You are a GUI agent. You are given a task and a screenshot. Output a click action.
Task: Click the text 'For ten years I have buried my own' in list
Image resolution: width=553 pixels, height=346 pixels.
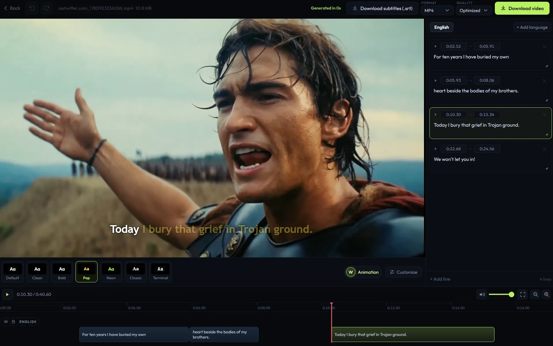click(471, 57)
